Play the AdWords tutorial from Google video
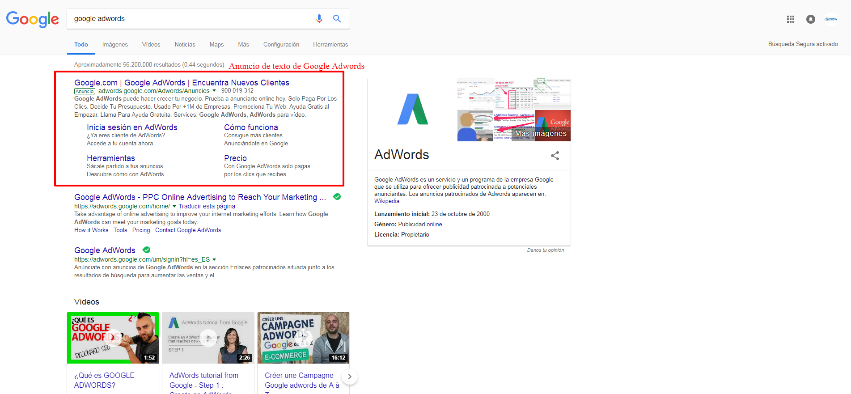Image resolution: width=851 pixels, height=394 pixels. [208, 338]
